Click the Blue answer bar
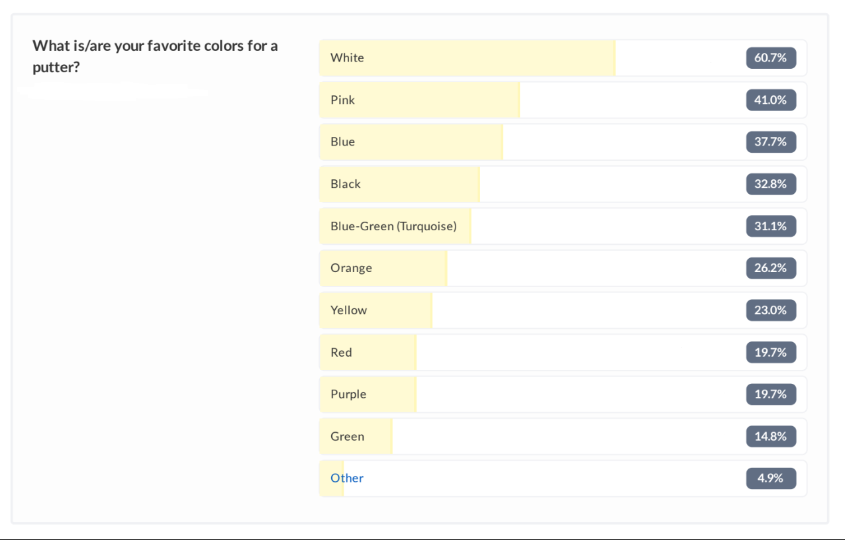Viewport: 845px width, 540px height. 563,142
